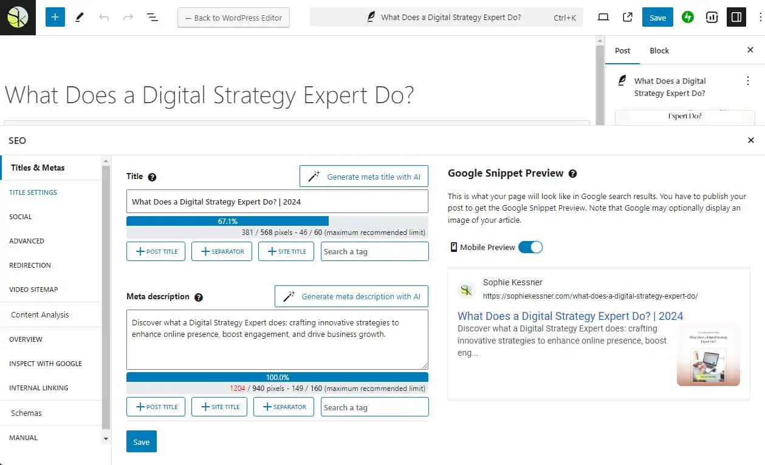This screenshot has height=465, width=765.
Task: Add Site Title tag to the title
Action: click(x=286, y=251)
